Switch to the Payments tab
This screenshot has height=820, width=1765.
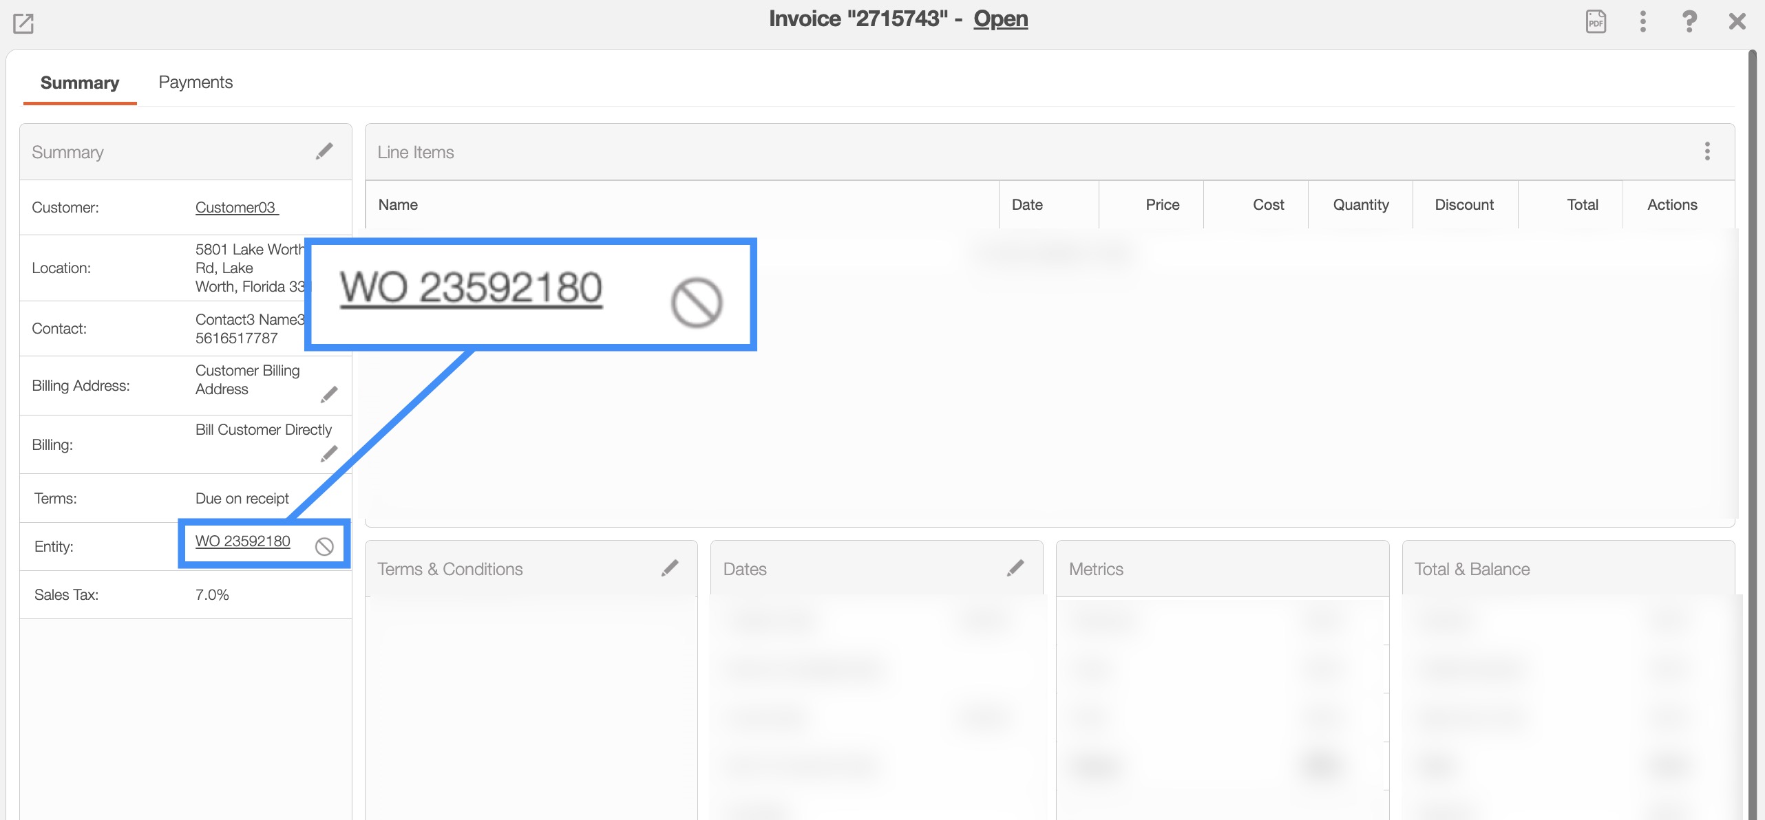195,83
